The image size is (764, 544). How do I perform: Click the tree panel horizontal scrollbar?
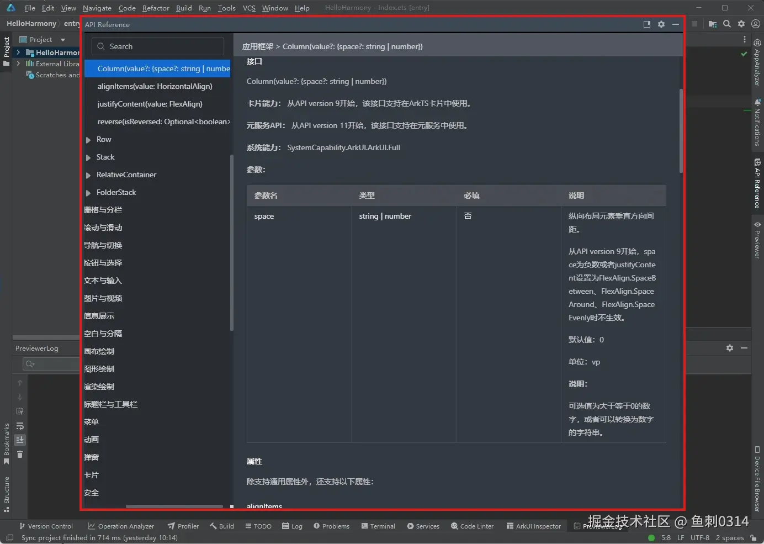point(174,506)
